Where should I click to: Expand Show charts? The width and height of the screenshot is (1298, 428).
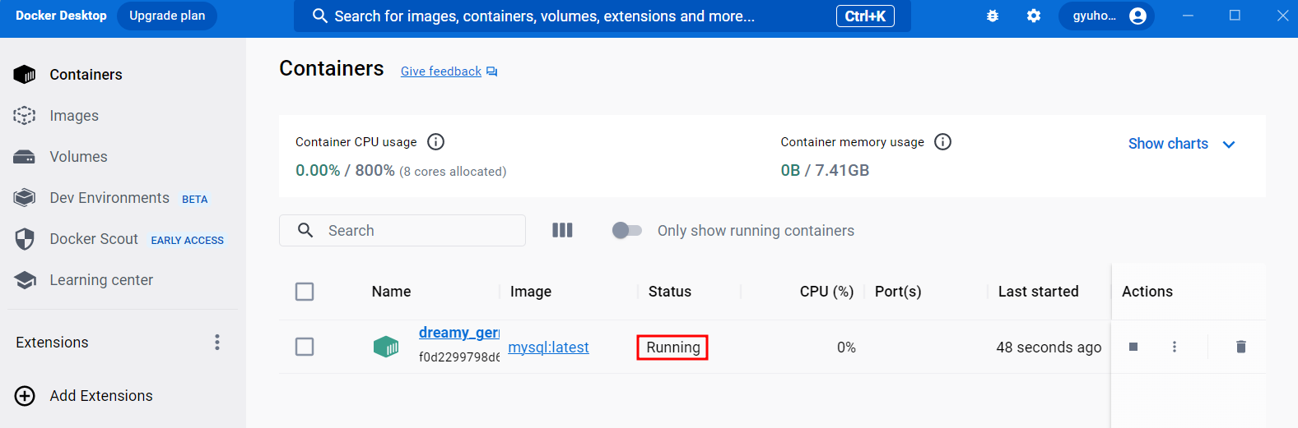click(x=1181, y=144)
